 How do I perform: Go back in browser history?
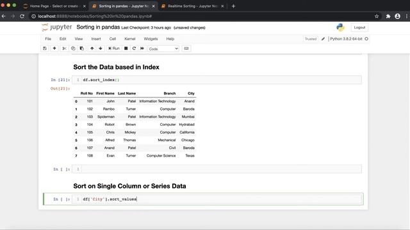pos(4,16)
